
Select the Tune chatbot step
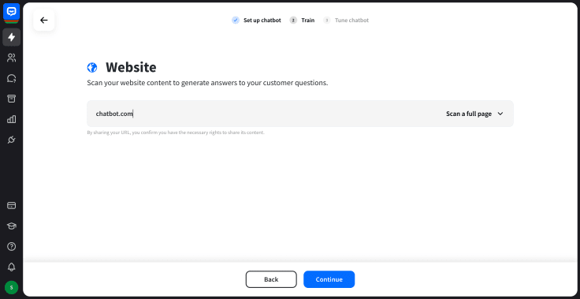click(x=346, y=20)
